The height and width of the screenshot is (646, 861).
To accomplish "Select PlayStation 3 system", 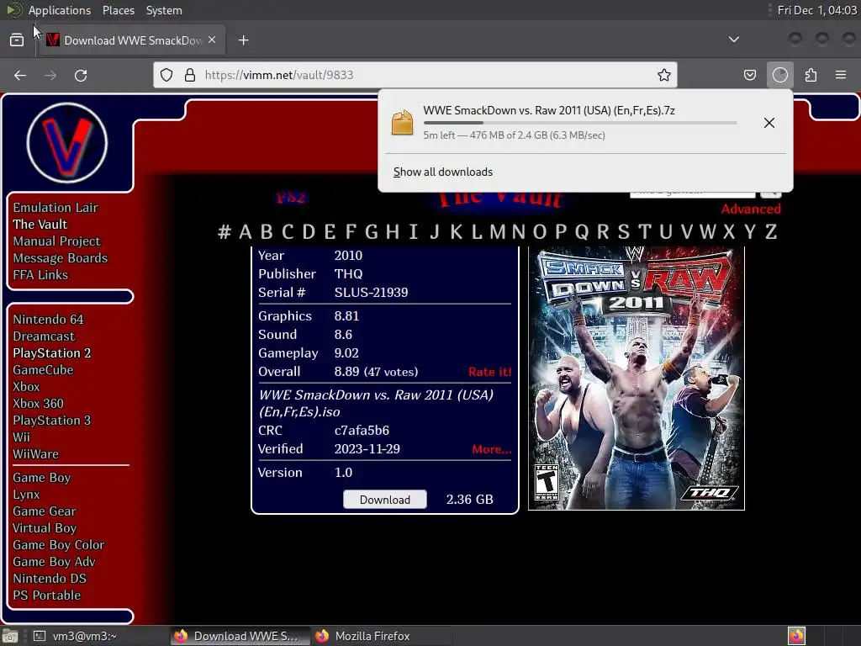I will coord(52,421).
